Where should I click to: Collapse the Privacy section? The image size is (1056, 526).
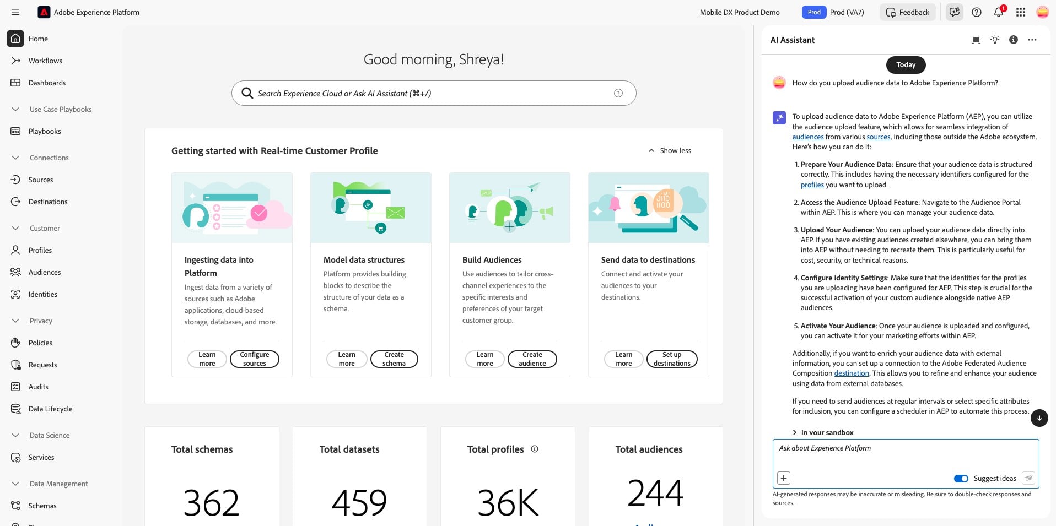[x=15, y=321]
